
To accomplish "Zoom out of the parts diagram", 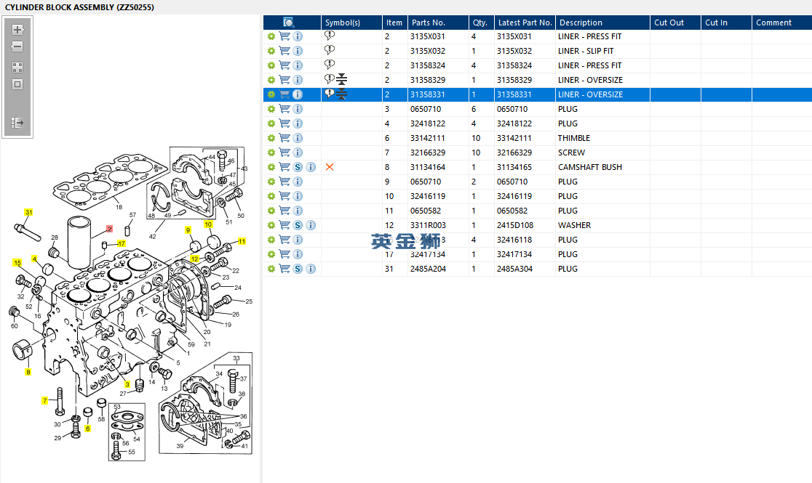I will 17,47.
